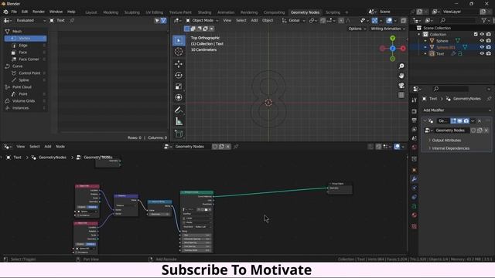Toggle X-ray mode in viewport header

point(404,21)
